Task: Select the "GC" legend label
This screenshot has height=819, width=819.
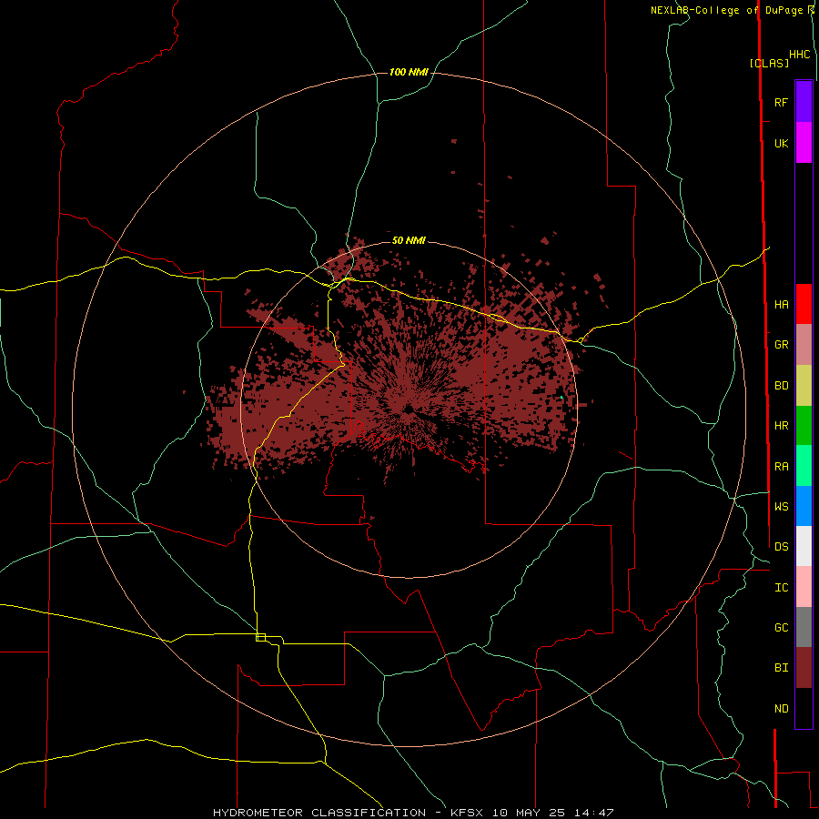Action: pos(781,628)
